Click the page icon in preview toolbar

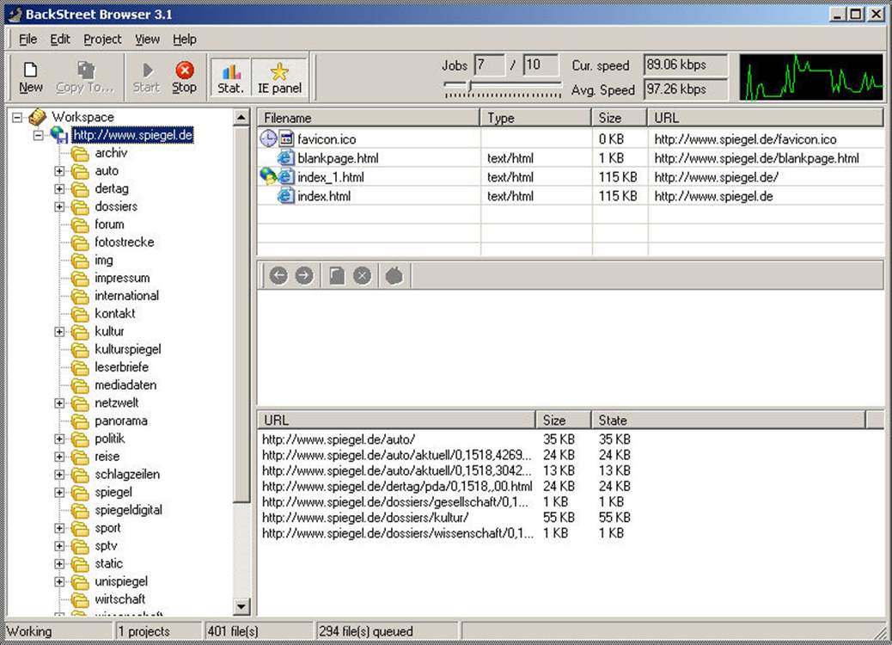click(x=337, y=276)
